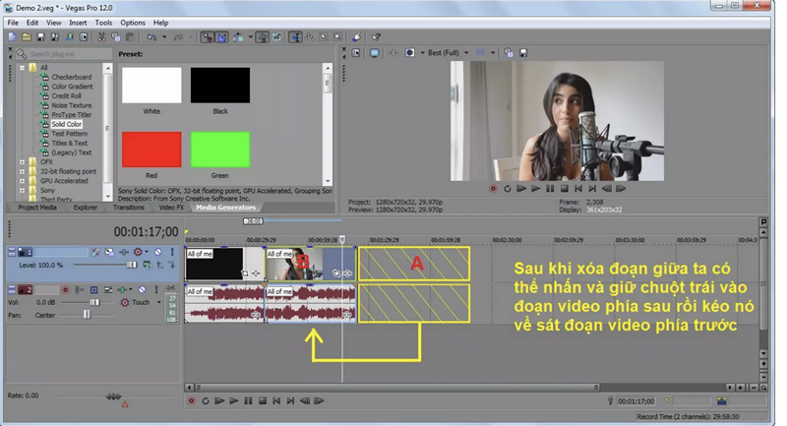Open video track 1 automation settings dropdown
787x426 pixels.
click(147, 253)
